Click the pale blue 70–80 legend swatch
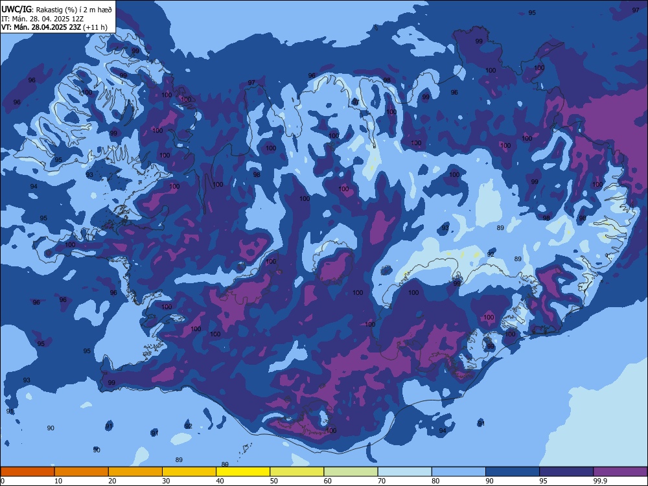 [x=404, y=472]
